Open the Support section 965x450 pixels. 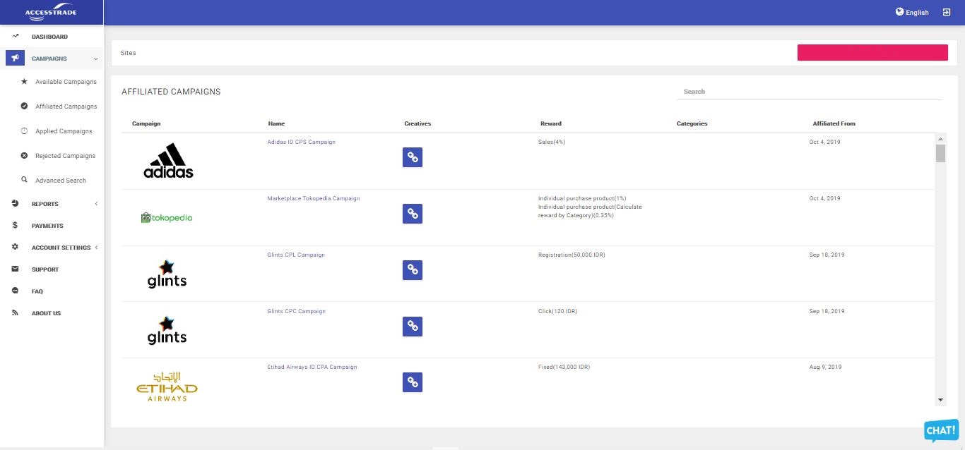45,269
